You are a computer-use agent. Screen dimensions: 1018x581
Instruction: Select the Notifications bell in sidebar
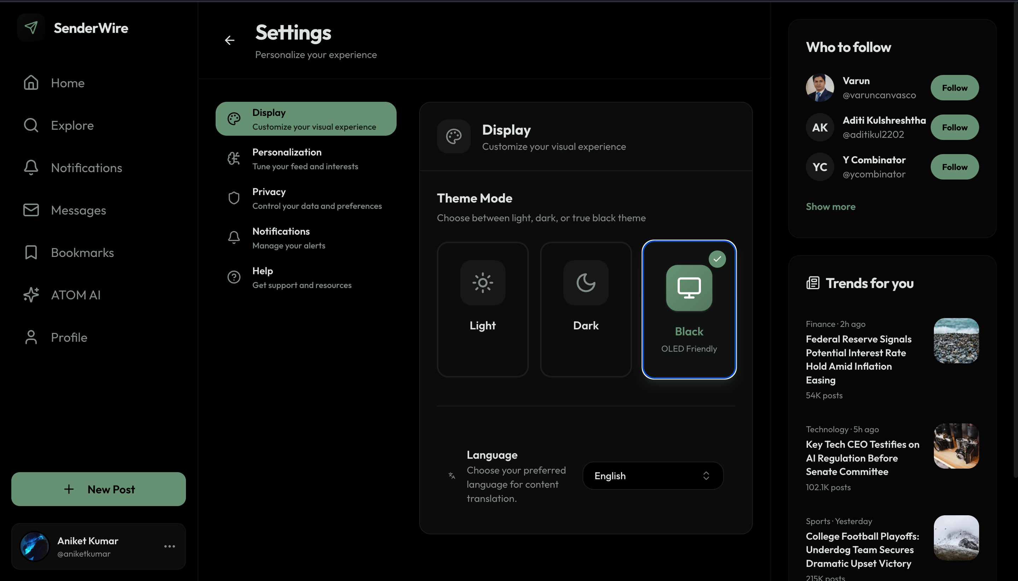(31, 168)
